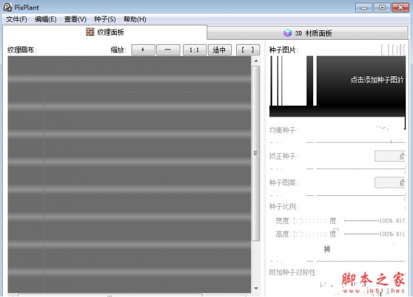Switch to the 纹理面板 tab
The width and height of the screenshot is (413, 297).
tap(105, 32)
